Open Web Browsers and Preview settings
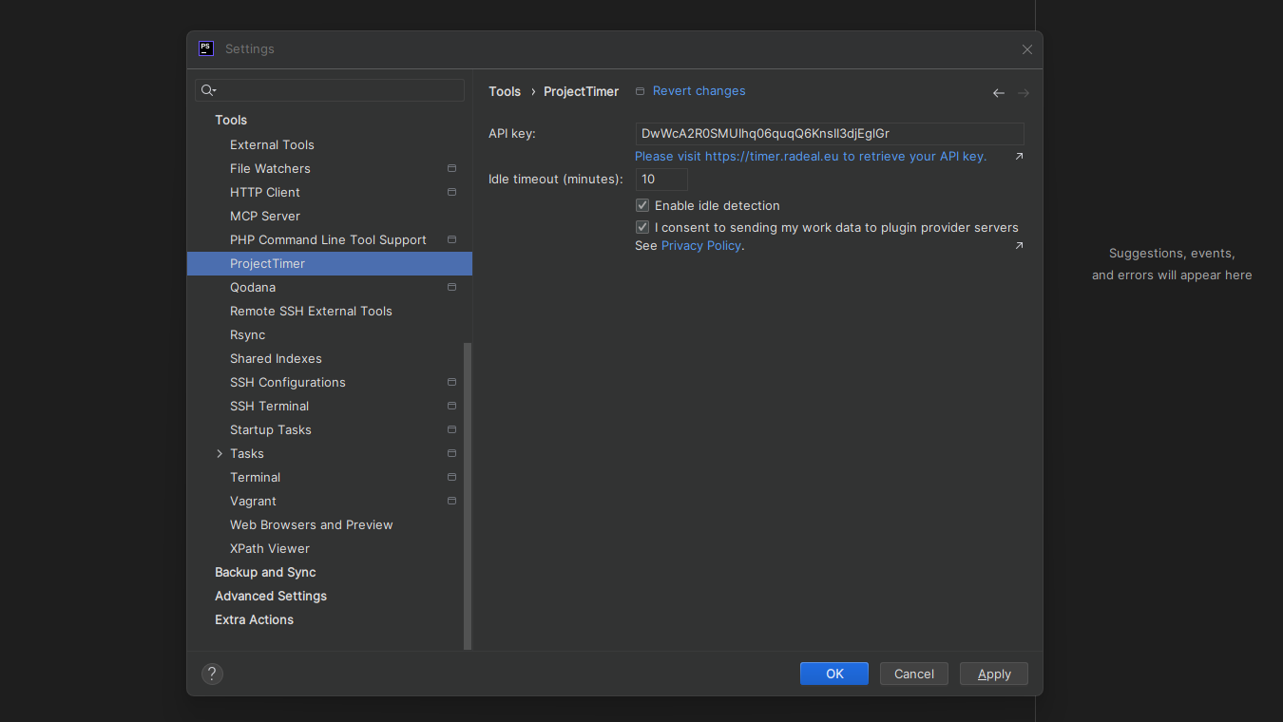Image resolution: width=1283 pixels, height=722 pixels. point(312,524)
